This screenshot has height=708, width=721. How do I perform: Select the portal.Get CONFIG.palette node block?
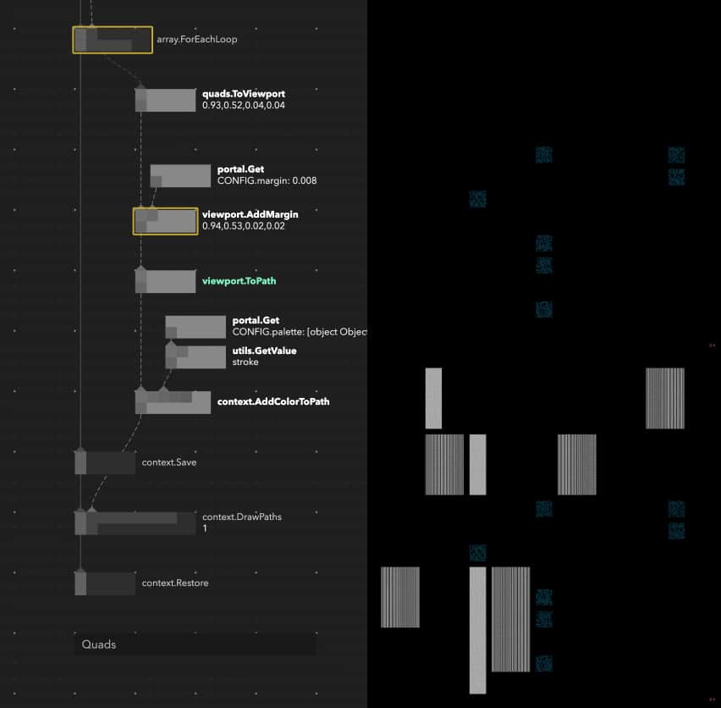(195, 327)
